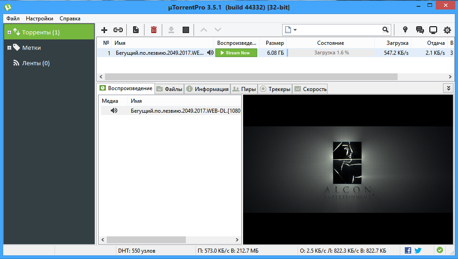Click 2.1 КБ/s upload speed cell
Image resolution: width=458 pixels, height=259 pixels.
[435, 53]
